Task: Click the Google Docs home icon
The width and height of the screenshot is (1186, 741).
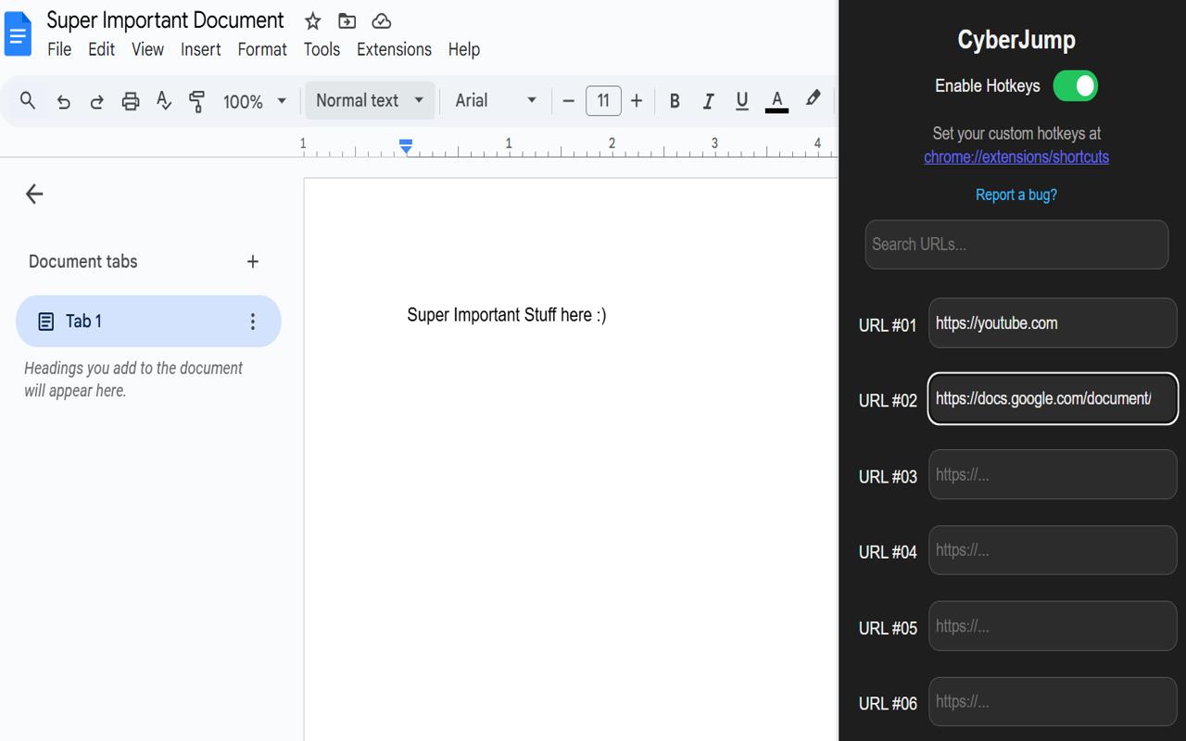Action: (19, 34)
